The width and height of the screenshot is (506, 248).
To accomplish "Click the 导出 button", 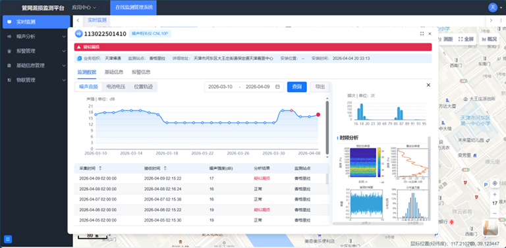I will 320,87.
